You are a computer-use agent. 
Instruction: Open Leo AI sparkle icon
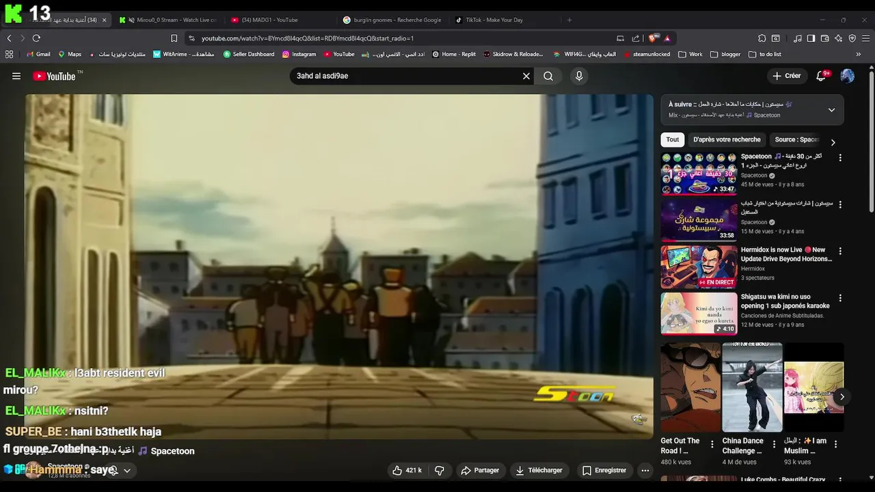[x=838, y=38]
